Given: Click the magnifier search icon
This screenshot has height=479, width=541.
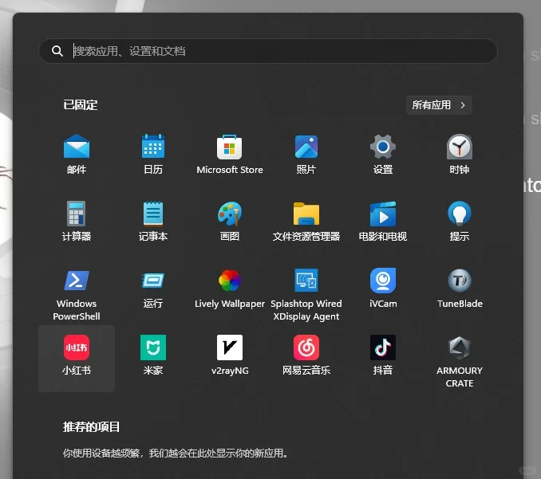Looking at the screenshot, I should point(57,51).
